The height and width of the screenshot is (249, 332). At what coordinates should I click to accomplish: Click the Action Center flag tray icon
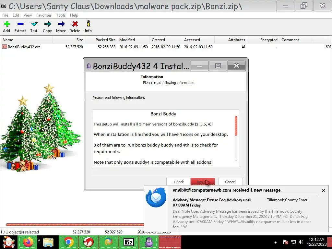click(285, 242)
